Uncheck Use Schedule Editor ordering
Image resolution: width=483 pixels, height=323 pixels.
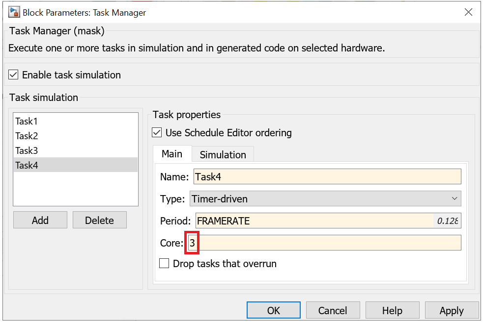[157, 133]
